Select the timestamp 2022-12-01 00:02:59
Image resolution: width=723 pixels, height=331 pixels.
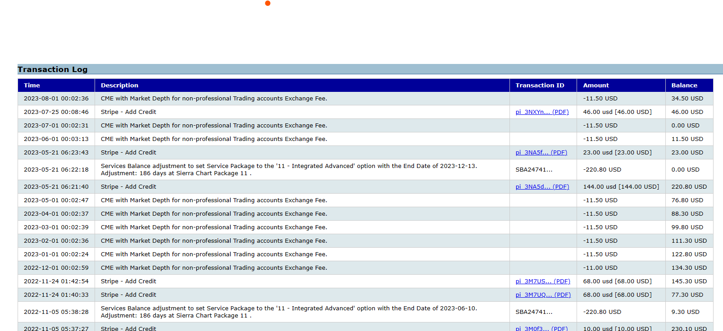click(x=56, y=268)
